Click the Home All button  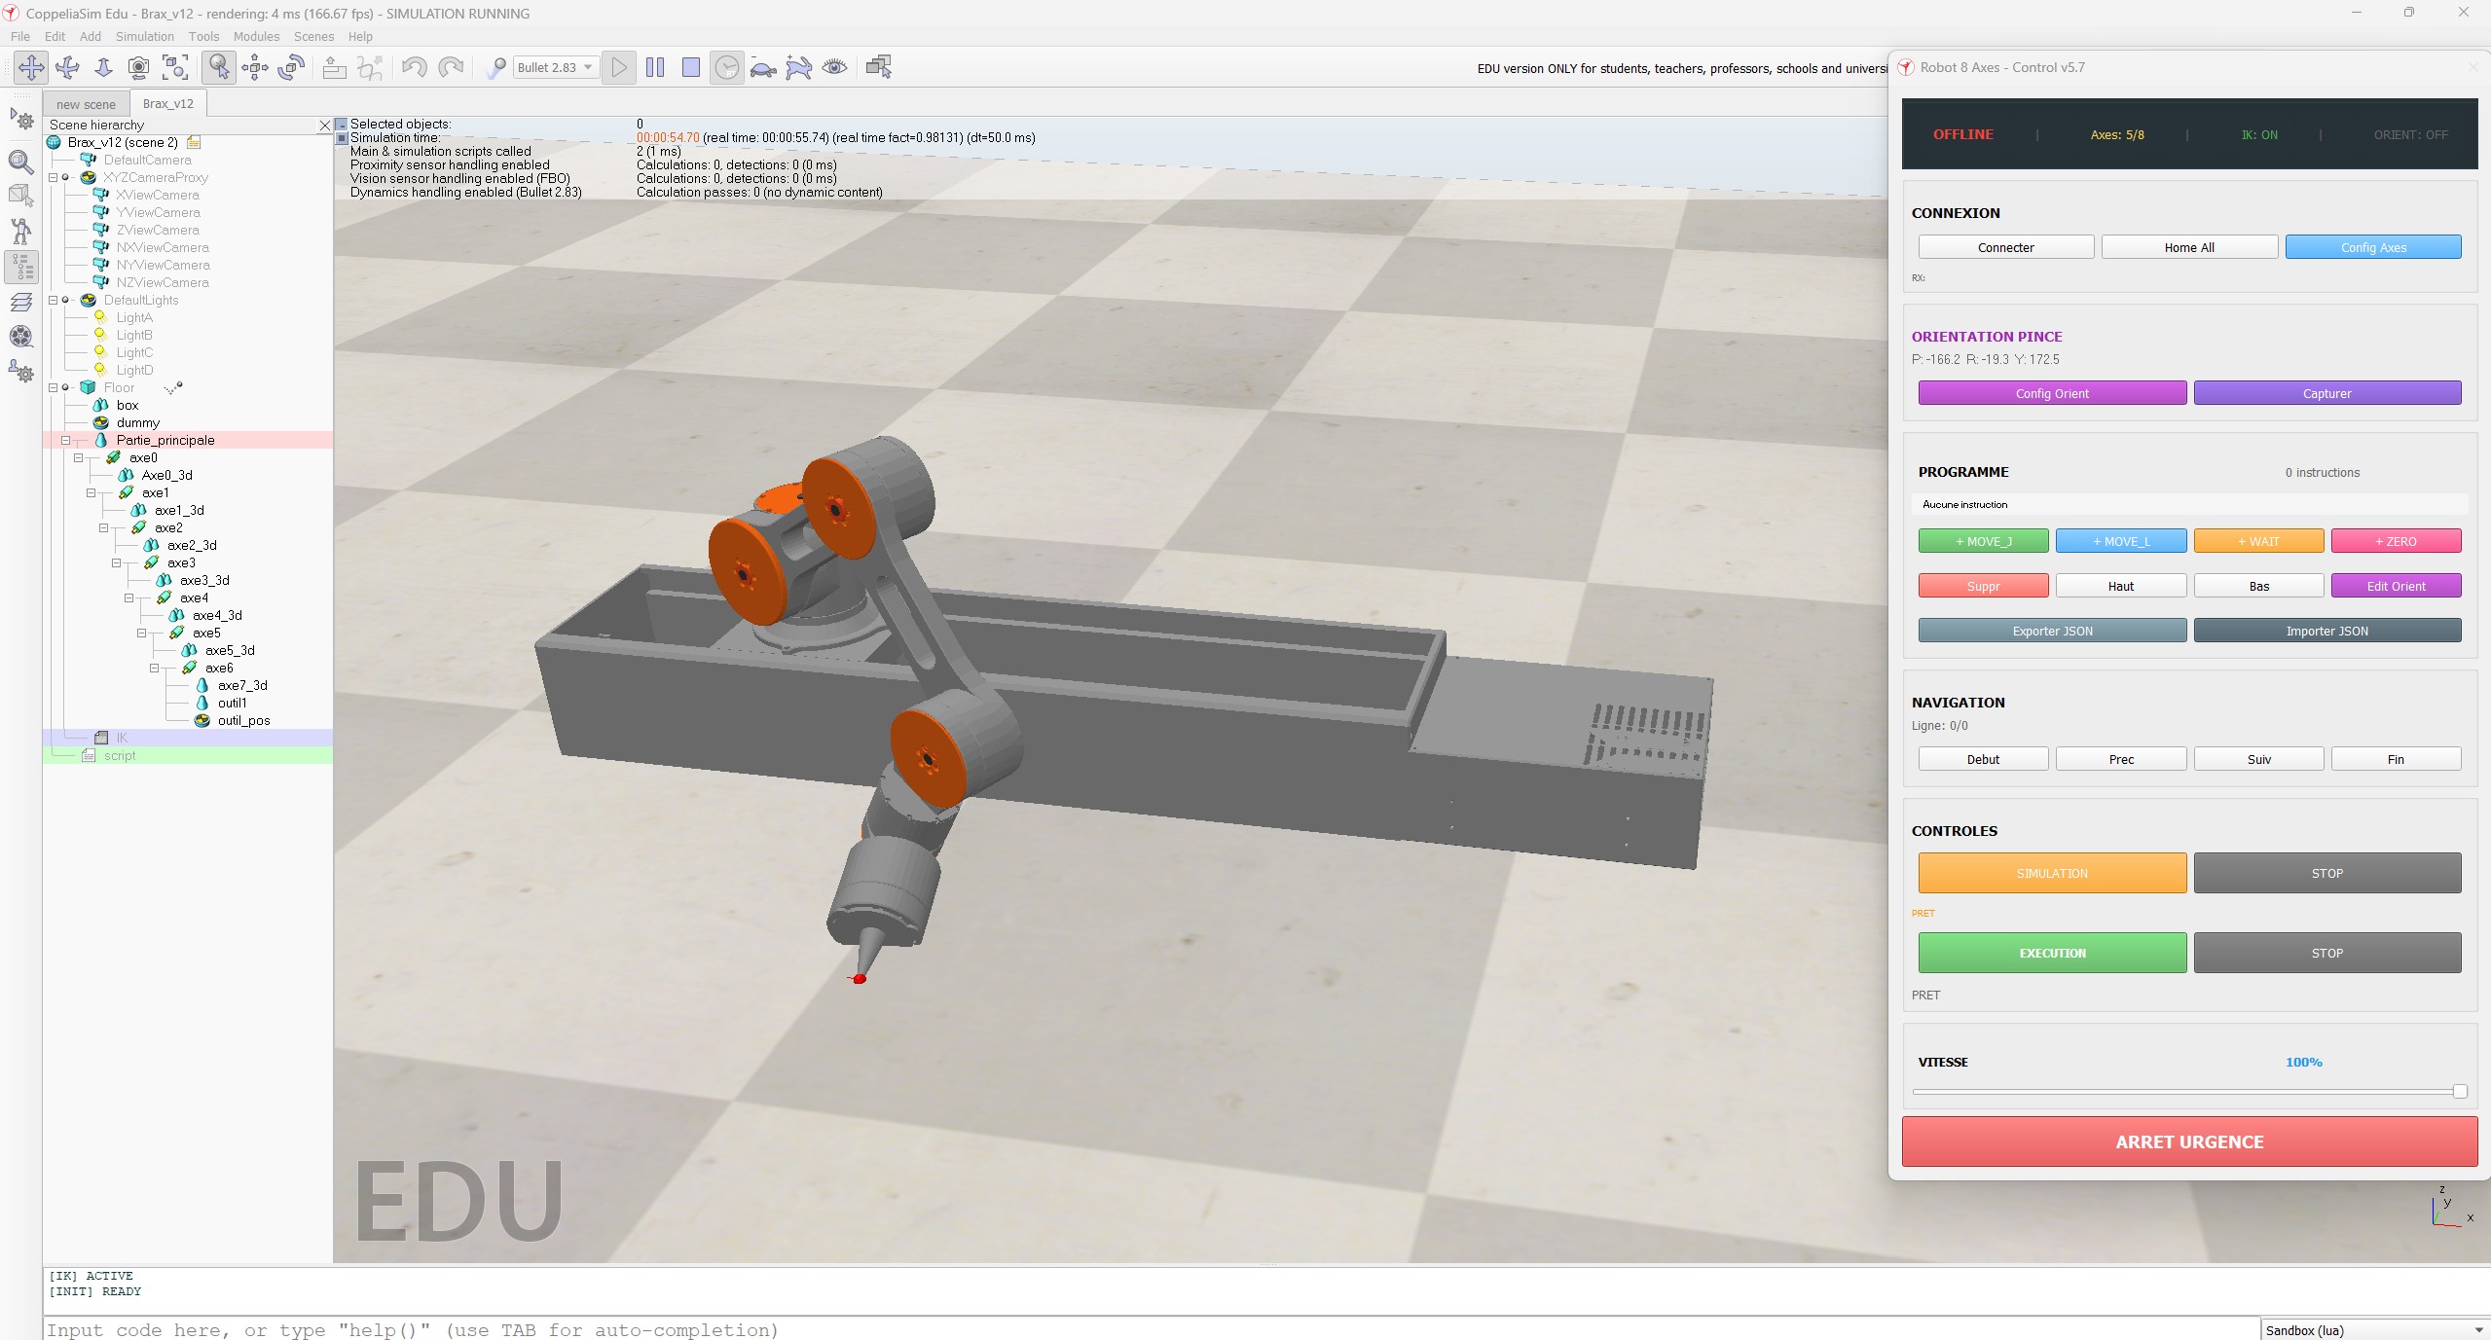pyautogui.click(x=2189, y=247)
